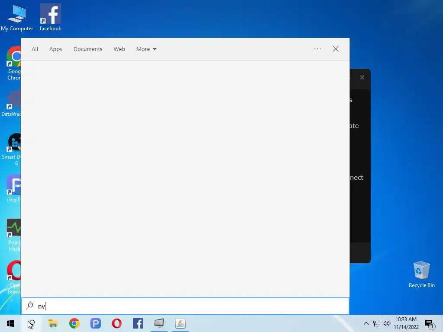Launch Opera from the taskbar
The width and height of the screenshot is (443, 332).
[x=117, y=323]
